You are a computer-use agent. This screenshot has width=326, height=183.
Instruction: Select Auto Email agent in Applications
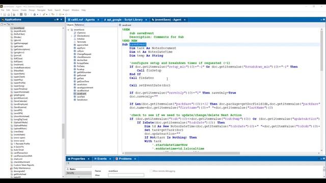click(x=19, y=150)
